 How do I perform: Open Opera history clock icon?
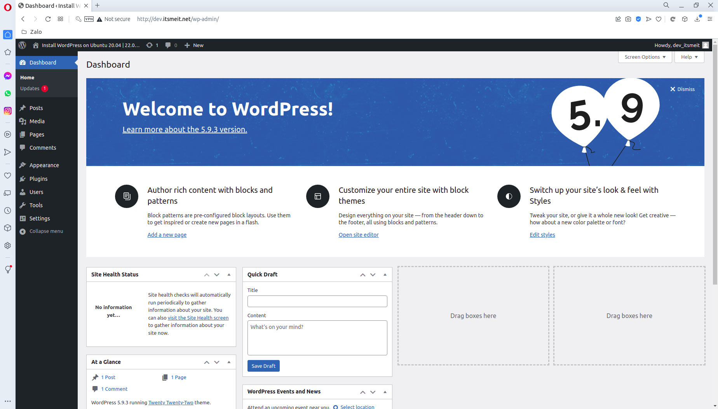pyautogui.click(x=8, y=210)
